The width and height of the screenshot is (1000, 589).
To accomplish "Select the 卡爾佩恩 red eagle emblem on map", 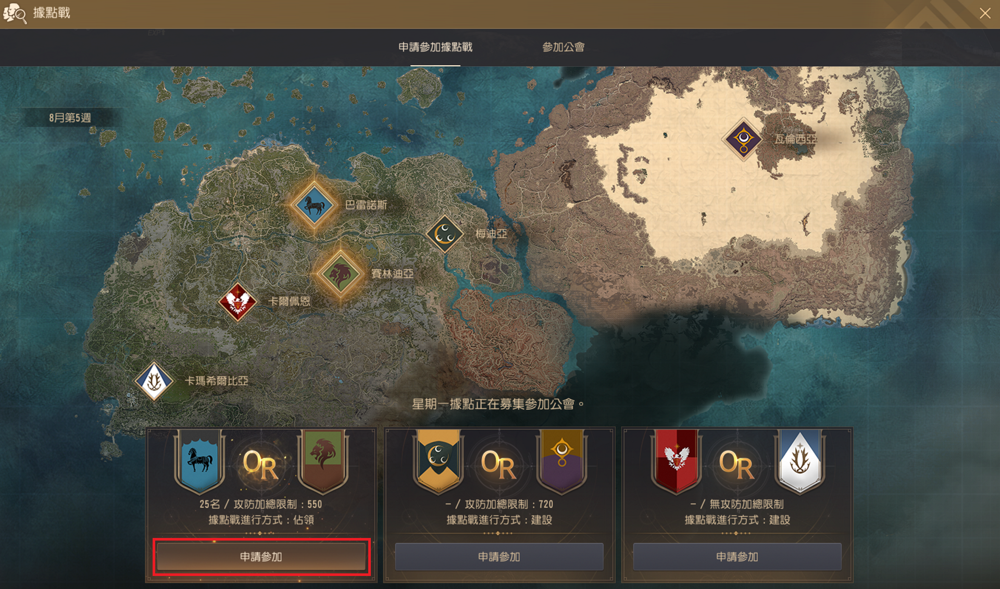I will [x=238, y=302].
